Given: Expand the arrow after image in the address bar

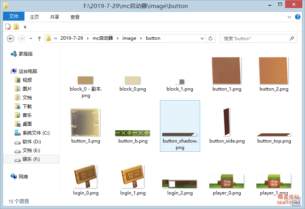Looking at the screenshot, I should click(141, 38).
